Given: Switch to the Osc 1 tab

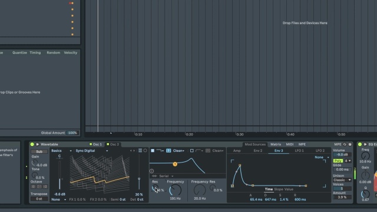Looking at the screenshot, I should 97,144.
